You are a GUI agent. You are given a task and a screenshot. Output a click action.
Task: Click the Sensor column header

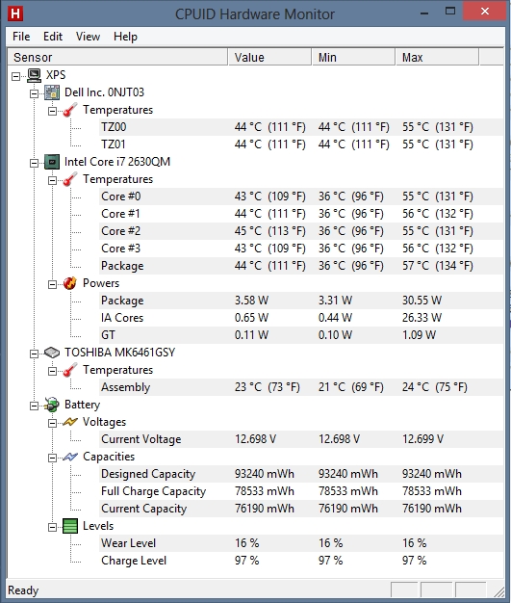[117, 57]
